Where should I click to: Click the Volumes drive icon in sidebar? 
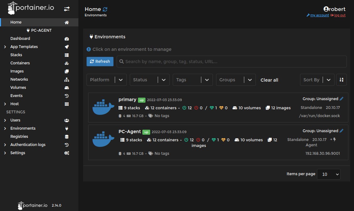click(x=66, y=88)
